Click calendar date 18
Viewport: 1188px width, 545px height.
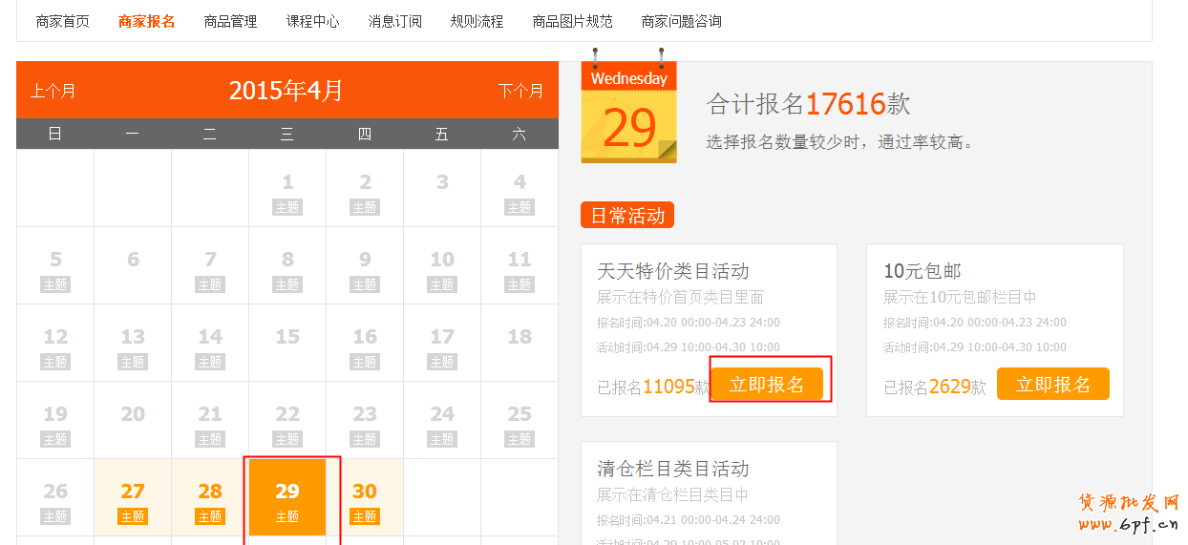click(520, 343)
